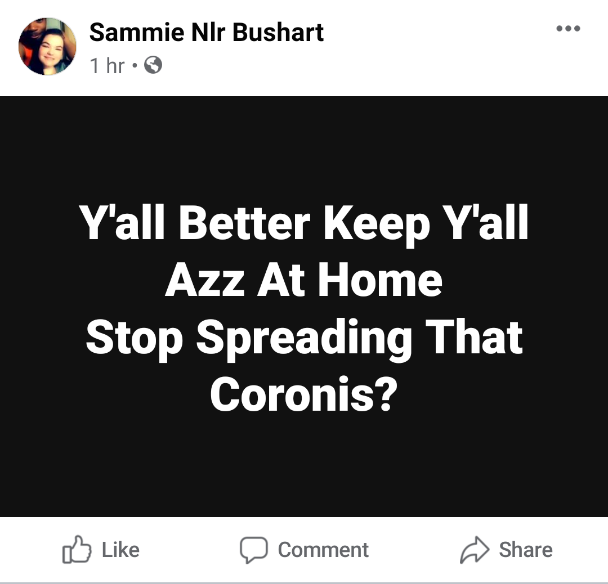
Task: Click the 'Y'all Better Keep Y'all' line
Action: point(303,223)
